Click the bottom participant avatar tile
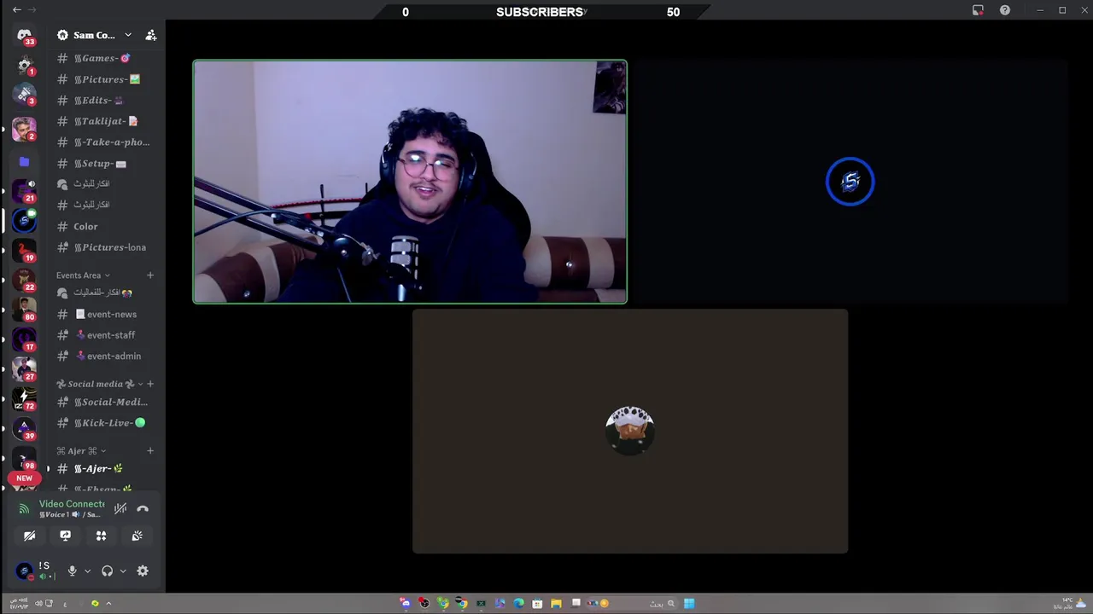The height and width of the screenshot is (614, 1093). [630, 432]
